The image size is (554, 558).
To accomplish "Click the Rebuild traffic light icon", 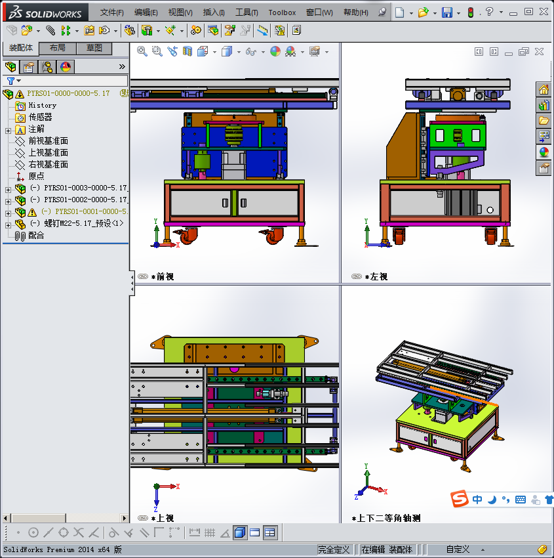I will [x=471, y=13].
